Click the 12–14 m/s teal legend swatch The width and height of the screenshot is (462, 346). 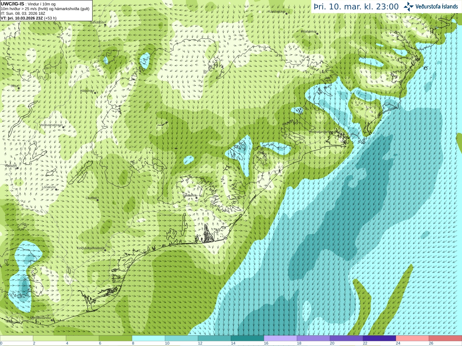pos(214,338)
